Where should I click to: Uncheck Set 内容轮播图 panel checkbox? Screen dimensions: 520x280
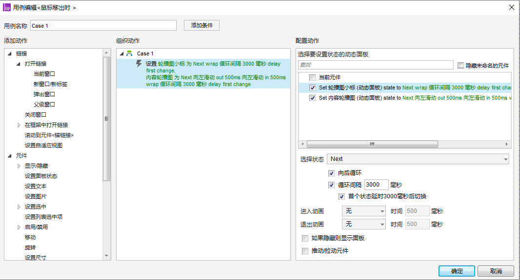click(312, 98)
